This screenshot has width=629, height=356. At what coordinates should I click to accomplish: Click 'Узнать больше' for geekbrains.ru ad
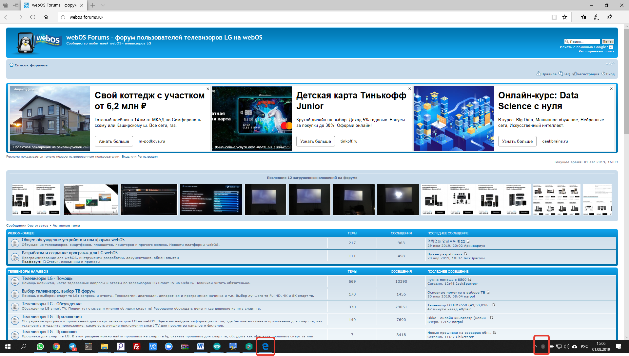click(517, 141)
